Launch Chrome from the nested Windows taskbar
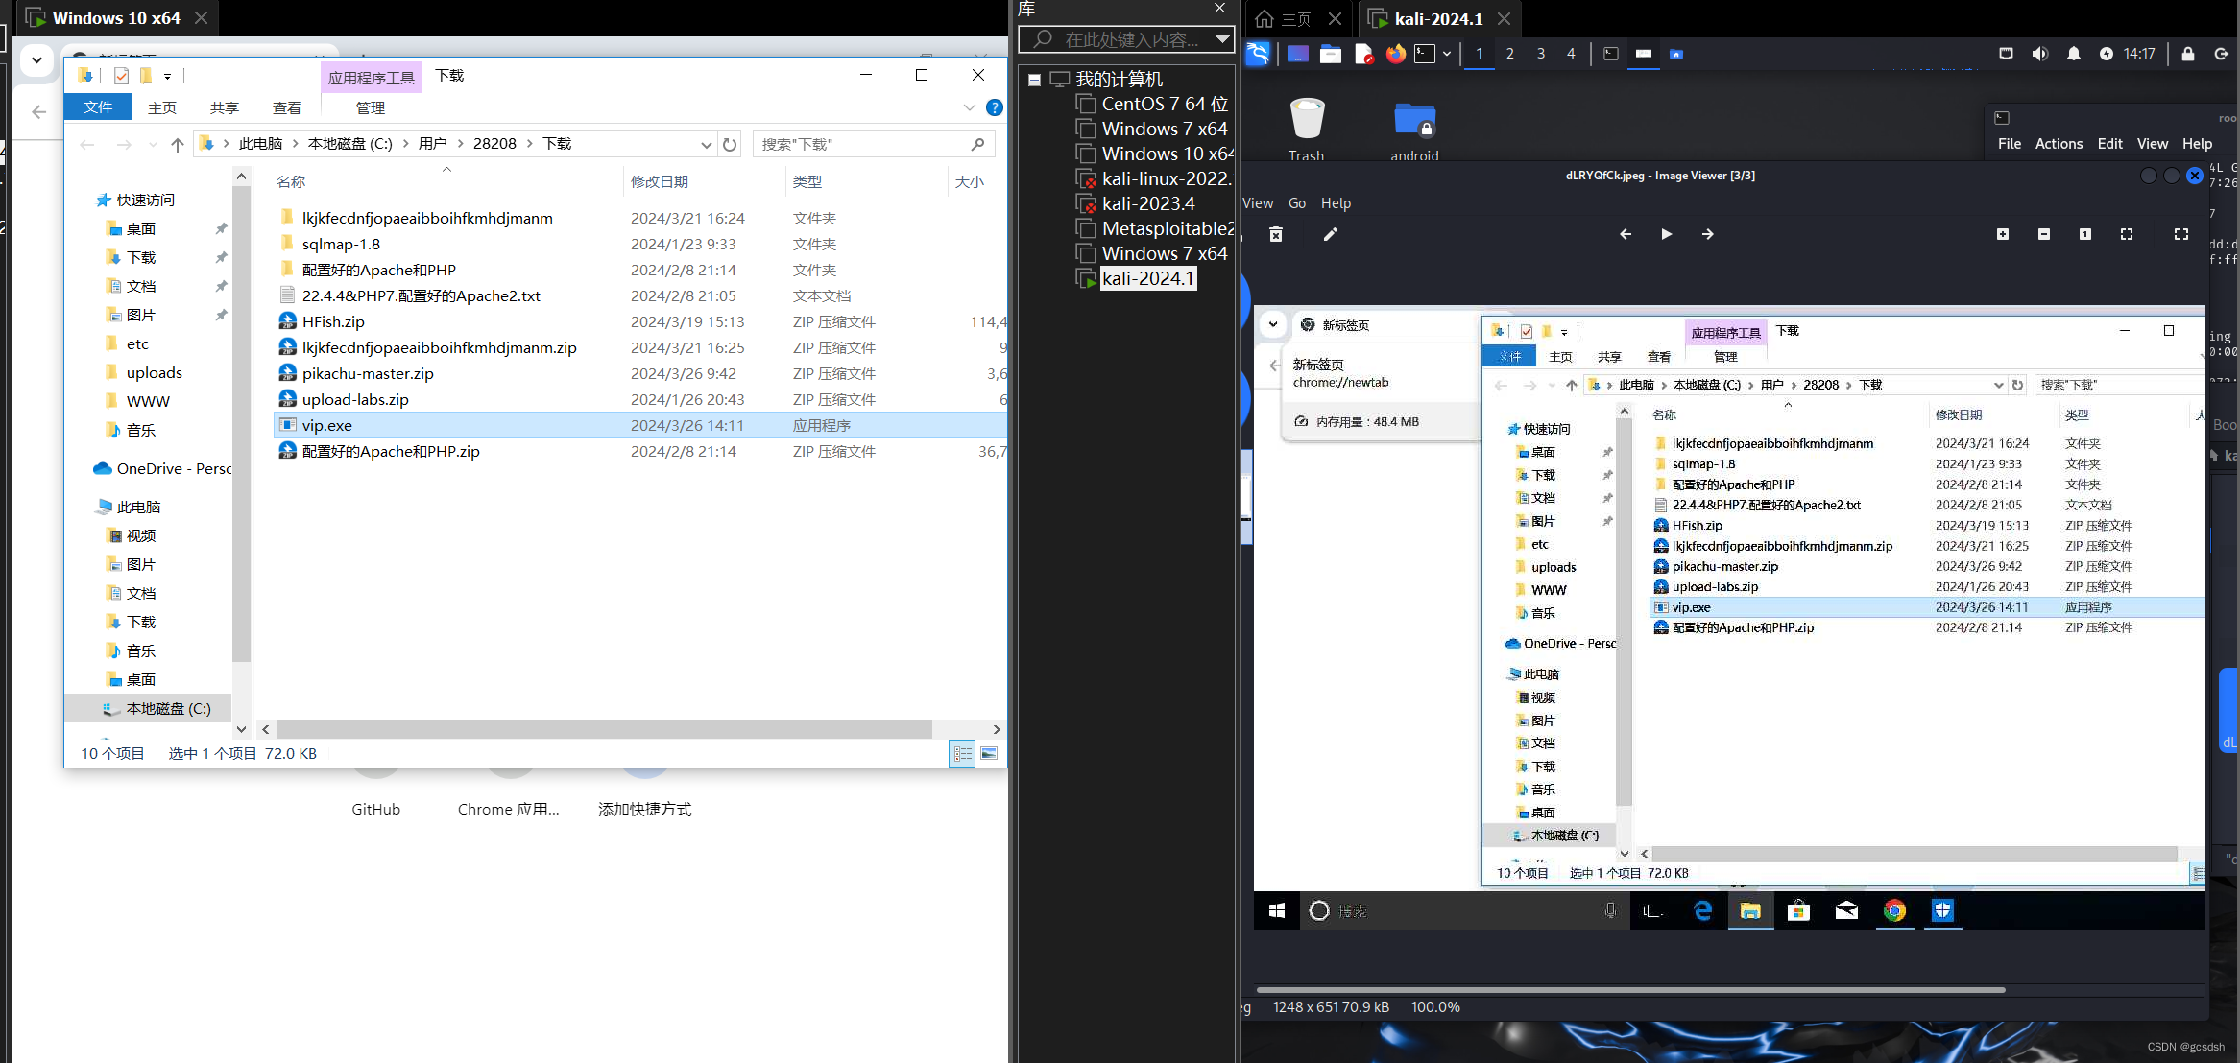 tap(1893, 910)
